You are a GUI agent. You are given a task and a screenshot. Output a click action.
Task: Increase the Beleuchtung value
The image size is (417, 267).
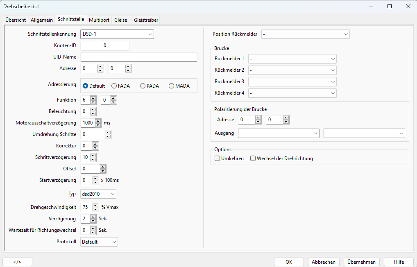tap(93, 110)
